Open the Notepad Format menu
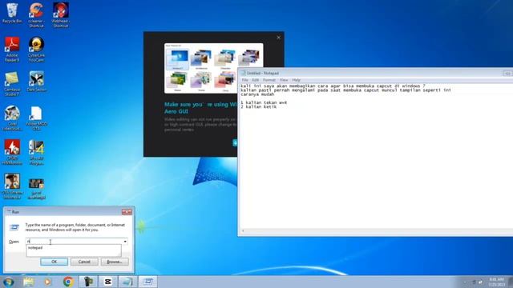The width and height of the screenshot is (513, 288). pyautogui.click(x=269, y=80)
